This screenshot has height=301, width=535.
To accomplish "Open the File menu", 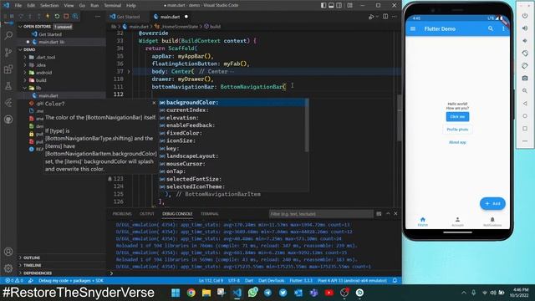I will (18, 6).
